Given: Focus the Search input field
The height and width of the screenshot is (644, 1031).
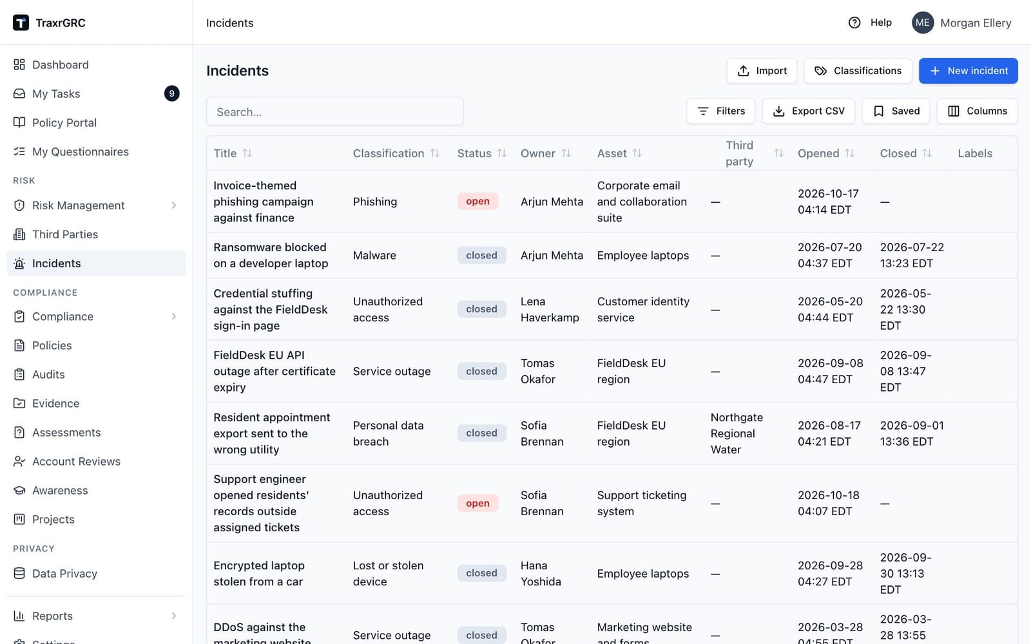Looking at the screenshot, I should click(335, 111).
